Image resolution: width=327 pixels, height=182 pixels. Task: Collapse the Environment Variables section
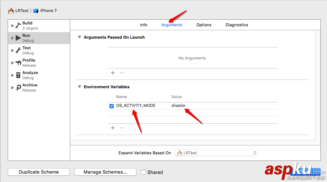point(79,87)
